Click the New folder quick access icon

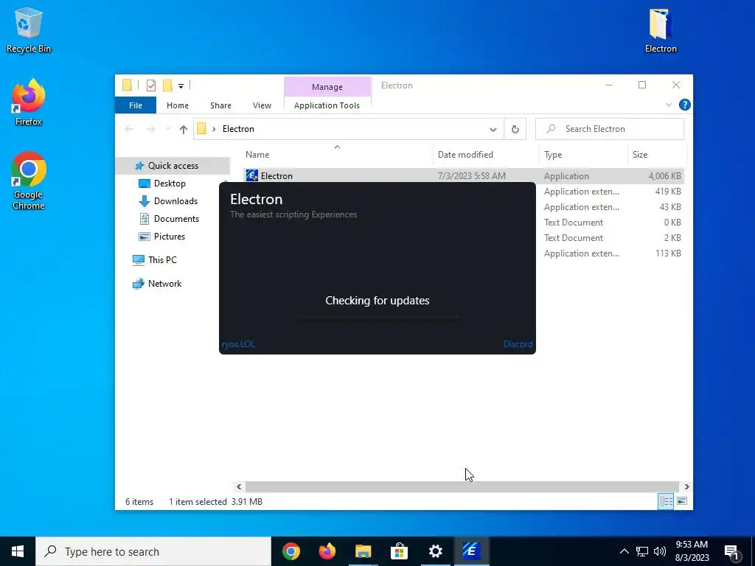click(167, 85)
